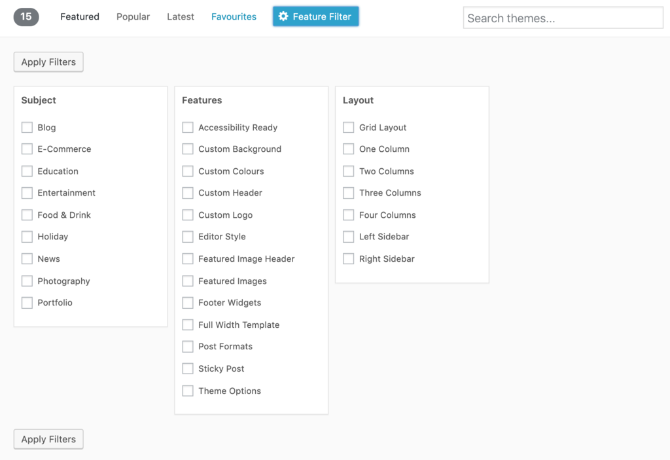
Task: Switch to the Popular tab
Action: click(x=133, y=16)
